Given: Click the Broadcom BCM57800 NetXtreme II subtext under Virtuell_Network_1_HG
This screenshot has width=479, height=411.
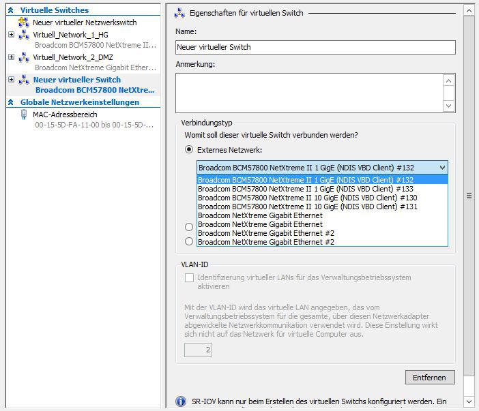Looking at the screenshot, I should click(96, 45).
